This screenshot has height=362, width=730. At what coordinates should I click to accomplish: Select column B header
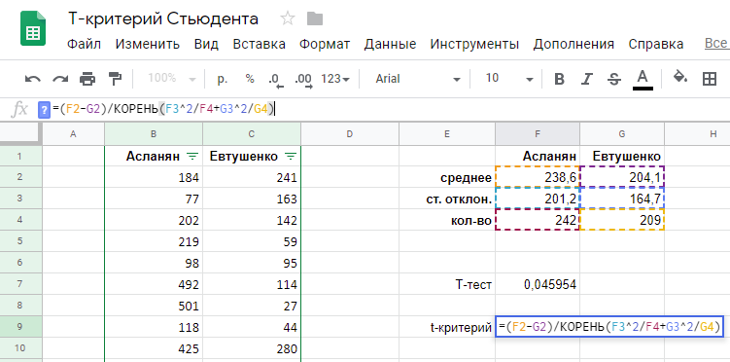[x=154, y=134]
